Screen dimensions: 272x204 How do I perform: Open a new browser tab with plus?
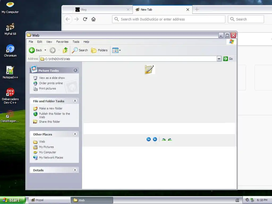click(x=197, y=9)
